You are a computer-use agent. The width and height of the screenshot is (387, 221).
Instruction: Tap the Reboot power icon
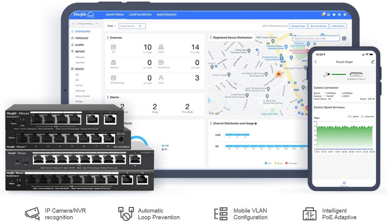pos(344,183)
